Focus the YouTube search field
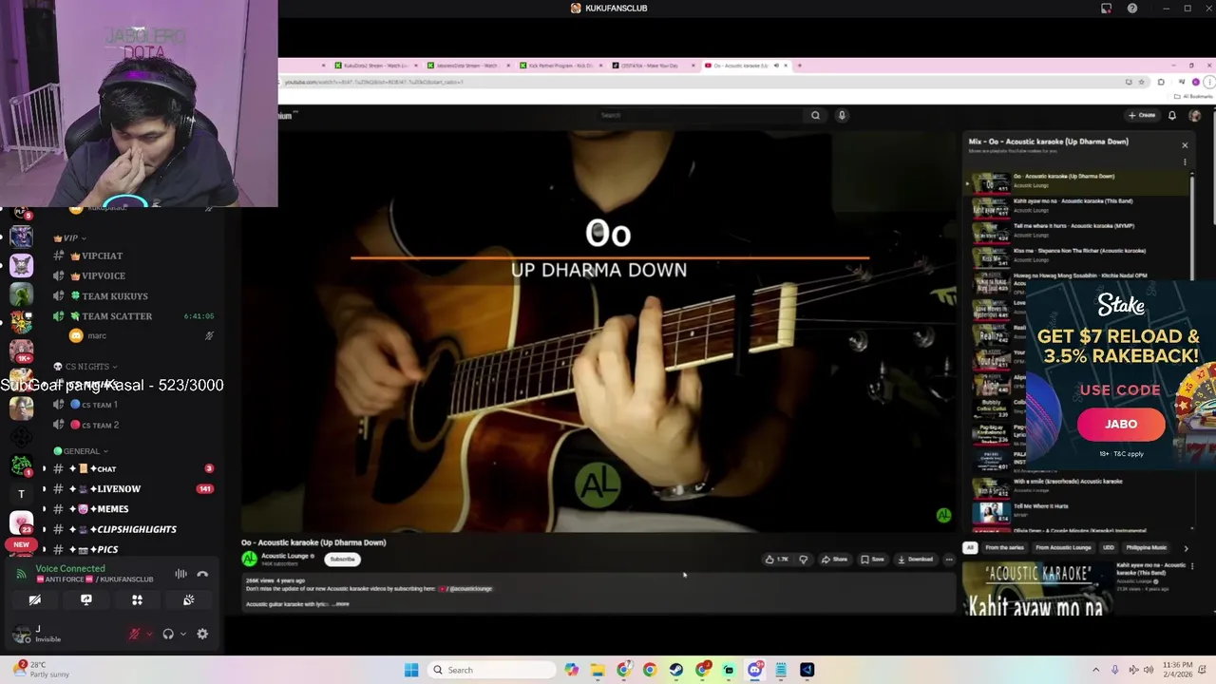Viewport: 1216px width, 684px height. pos(700,115)
